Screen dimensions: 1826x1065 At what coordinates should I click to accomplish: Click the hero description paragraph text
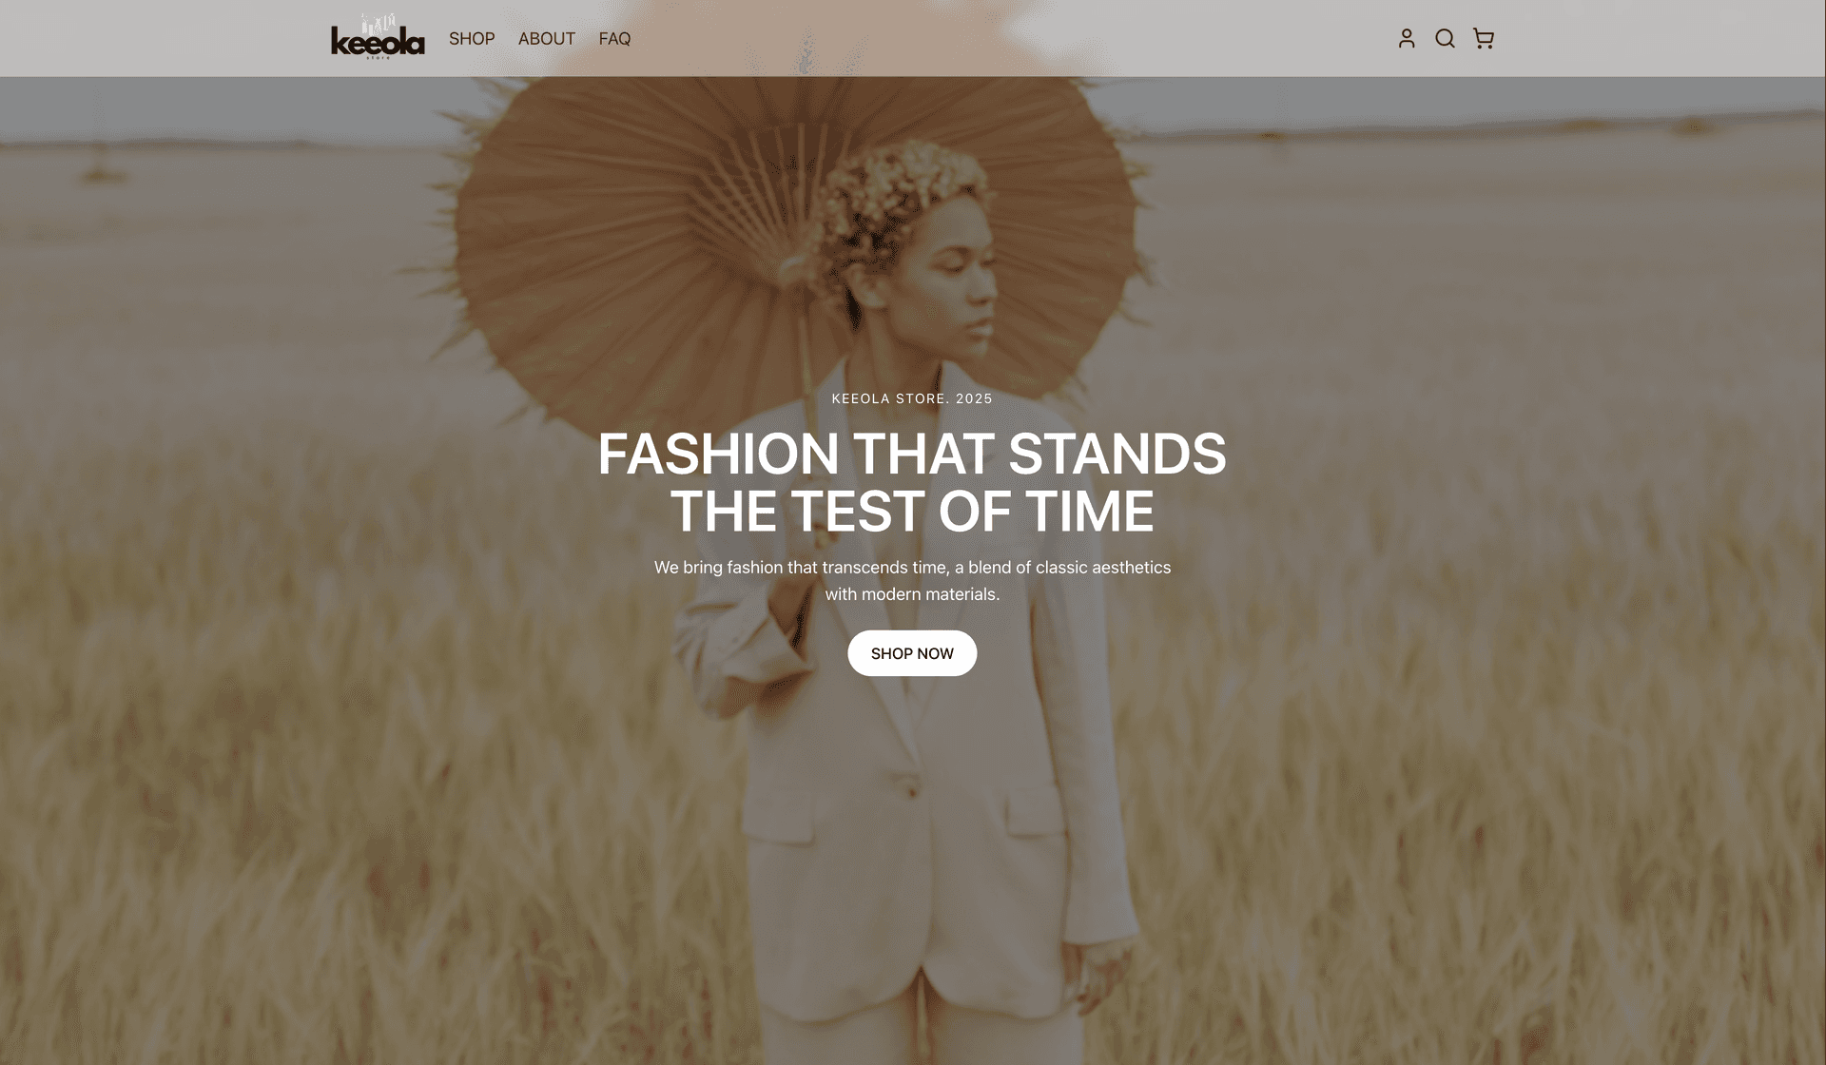tap(912, 580)
